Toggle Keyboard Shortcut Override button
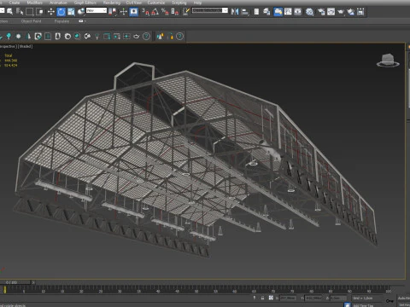This screenshot has height=307, width=410. pyautogui.click(x=133, y=12)
